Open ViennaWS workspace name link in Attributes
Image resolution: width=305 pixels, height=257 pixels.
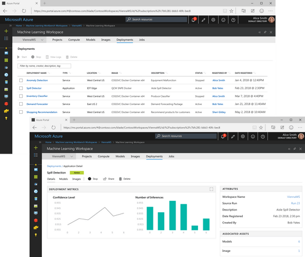click(293, 197)
